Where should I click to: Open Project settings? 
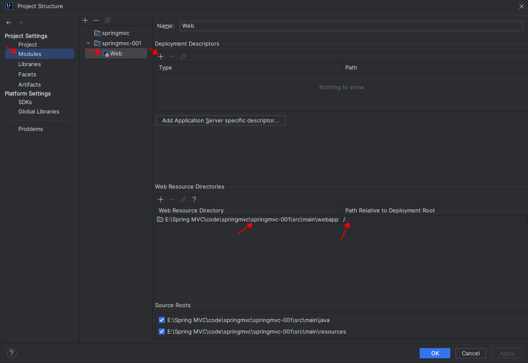28,44
